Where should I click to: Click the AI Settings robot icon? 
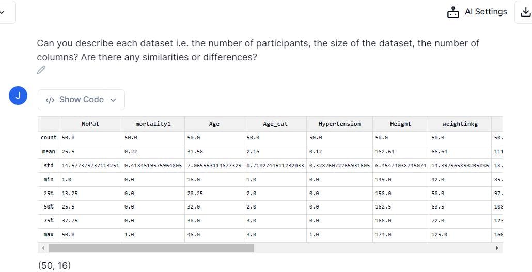coord(453,12)
